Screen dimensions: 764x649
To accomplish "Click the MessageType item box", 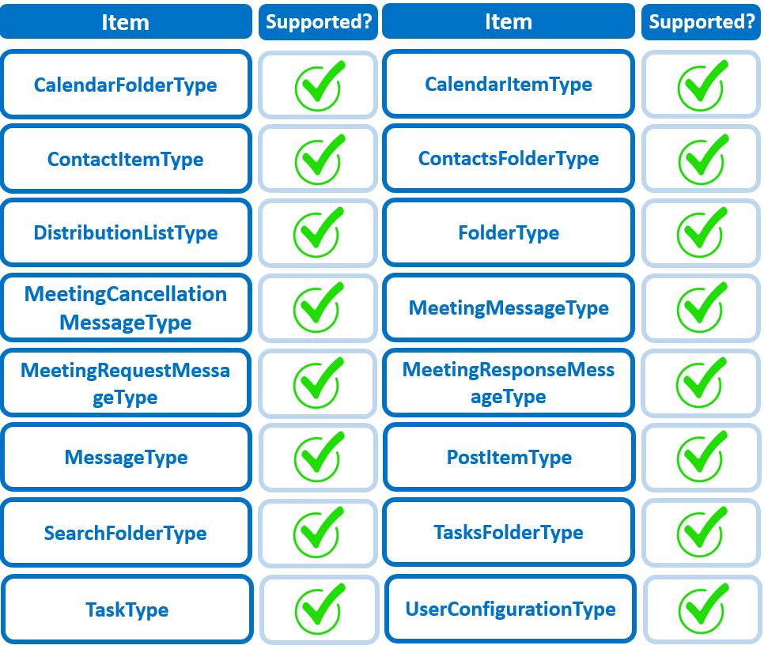I will [x=126, y=458].
